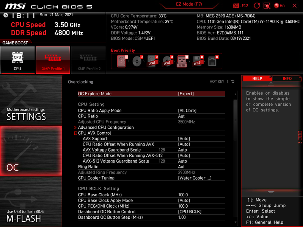
Task: Click the Adjusted CPU Frequency 3500MHz row
Action: [x=152, y=122]
